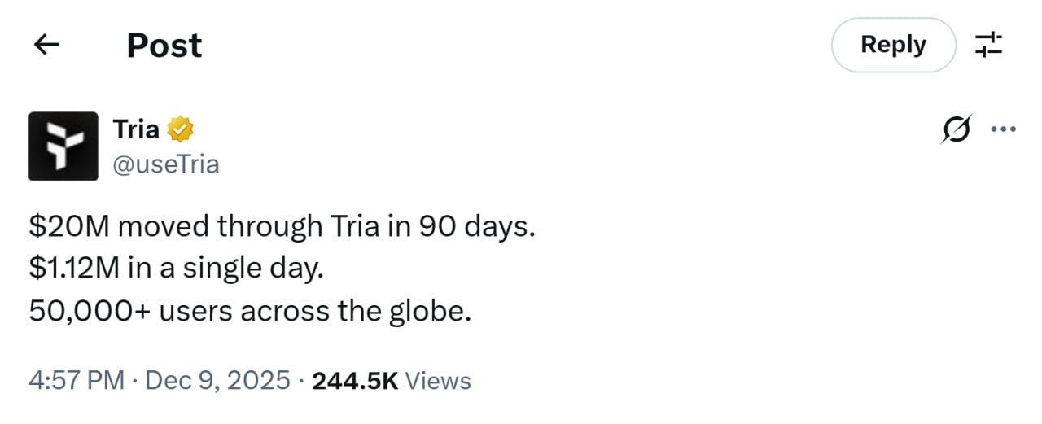Go back using the left arrow
Viewport: 1042px width, 424px height.
click(47, 45)
